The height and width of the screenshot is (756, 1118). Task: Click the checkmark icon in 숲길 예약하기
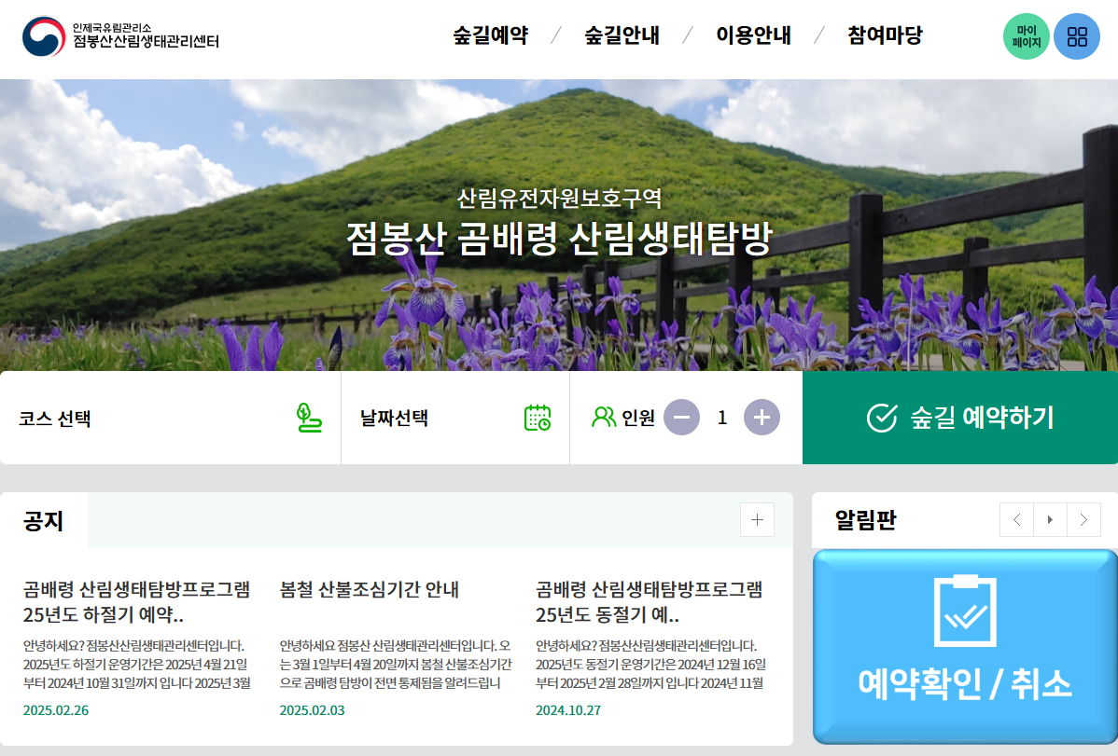882,418
